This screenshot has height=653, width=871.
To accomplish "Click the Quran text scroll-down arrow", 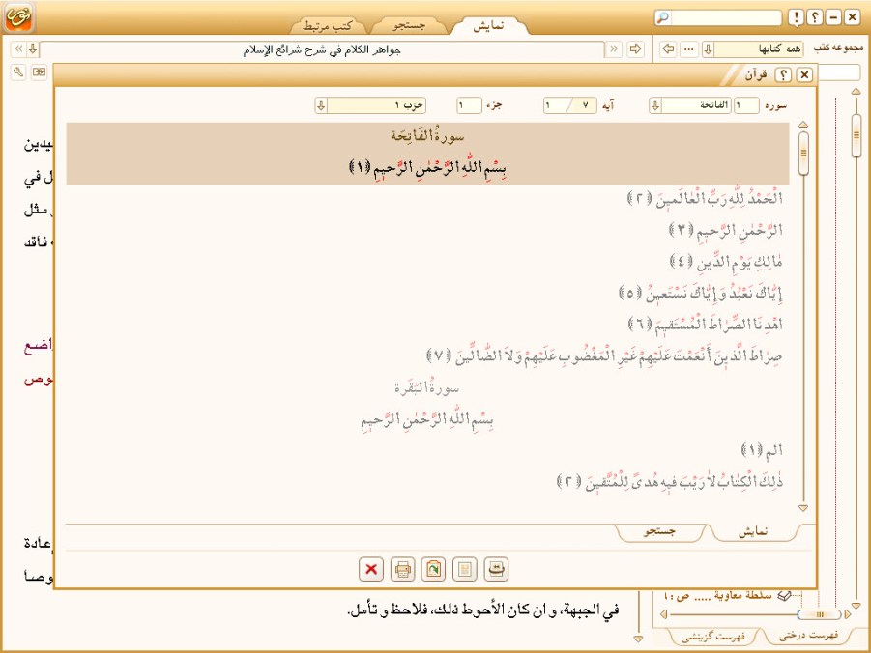I will pyautogui.click(x=803, y=507).
